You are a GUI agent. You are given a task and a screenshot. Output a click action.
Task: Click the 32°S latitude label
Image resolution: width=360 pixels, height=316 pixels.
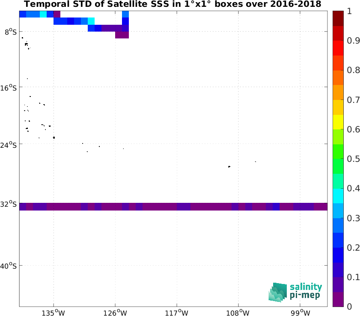(9, 204)
